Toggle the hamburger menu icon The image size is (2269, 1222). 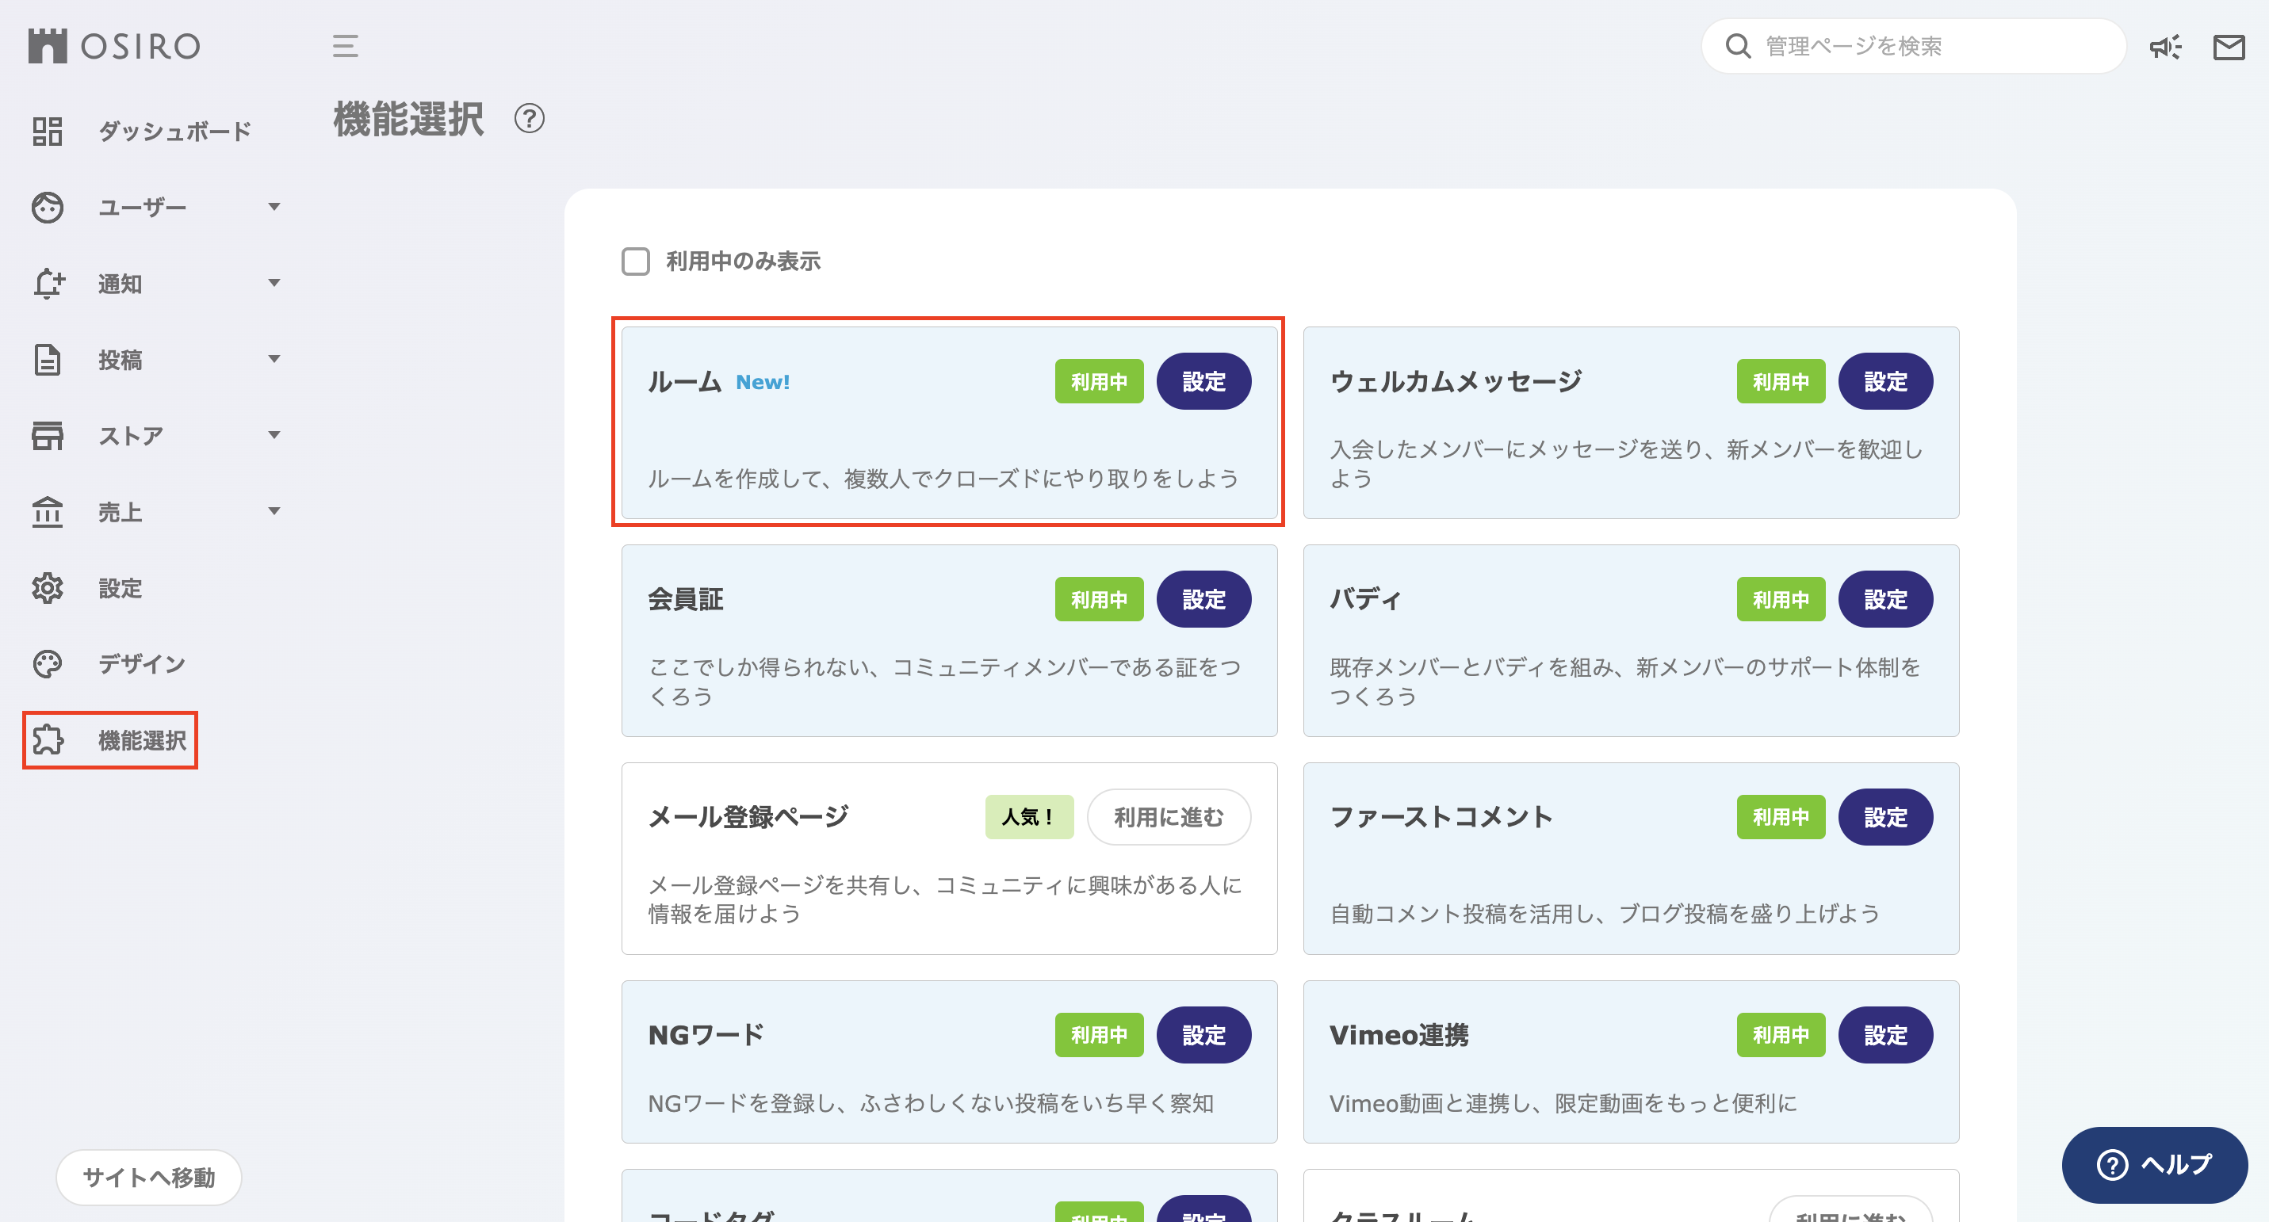[x=346, y=46]
